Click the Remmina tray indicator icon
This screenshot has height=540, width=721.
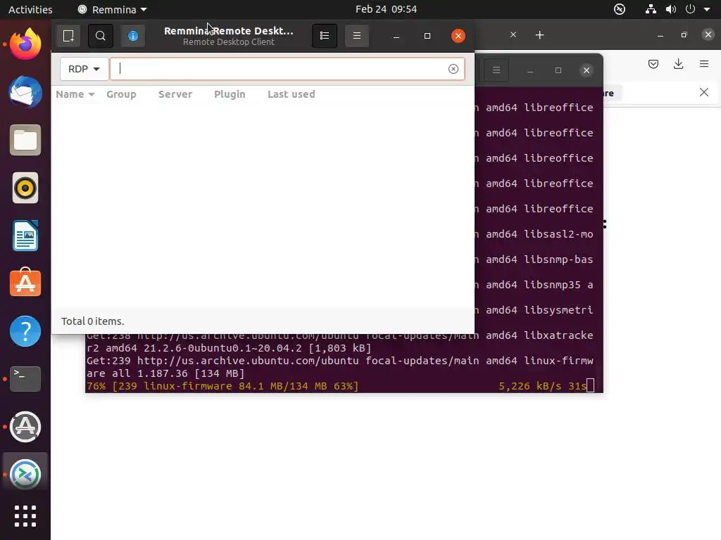pos(620,9)
